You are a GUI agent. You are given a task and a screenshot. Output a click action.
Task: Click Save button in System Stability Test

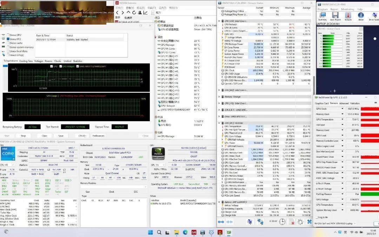61,136
